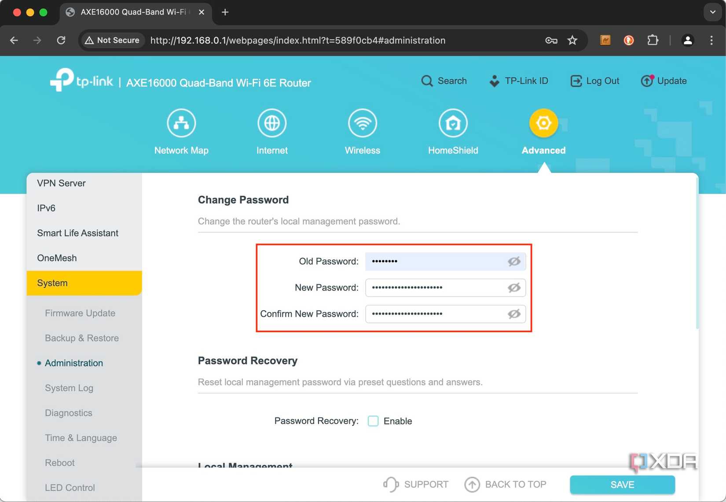Open the browser profile menu
Screen dimensions: 726x502
coord(688,40)
